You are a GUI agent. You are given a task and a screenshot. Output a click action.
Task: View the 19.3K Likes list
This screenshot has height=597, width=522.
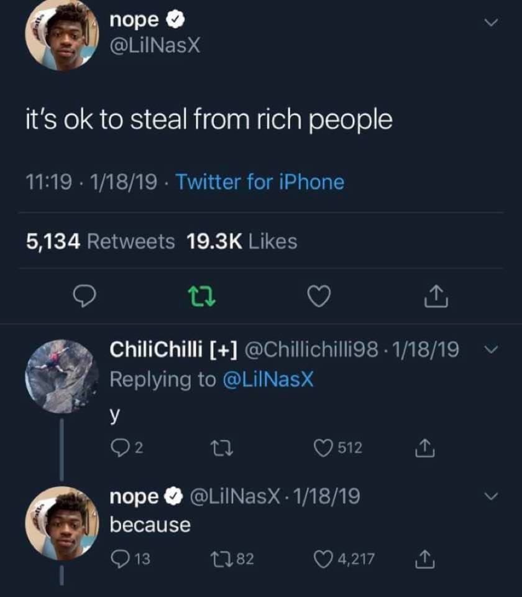click(242, 241)
